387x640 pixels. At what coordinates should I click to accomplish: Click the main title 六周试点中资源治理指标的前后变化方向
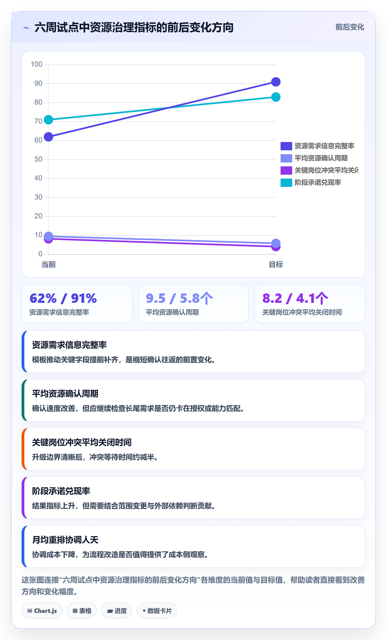(x=134, y=28)
